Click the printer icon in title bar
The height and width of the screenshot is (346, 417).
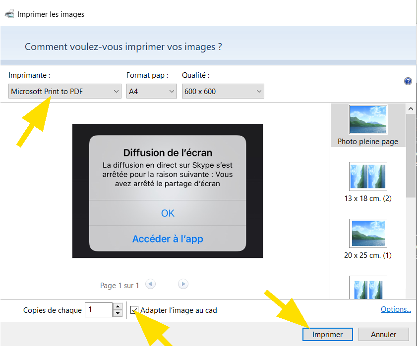pos(9,14)
